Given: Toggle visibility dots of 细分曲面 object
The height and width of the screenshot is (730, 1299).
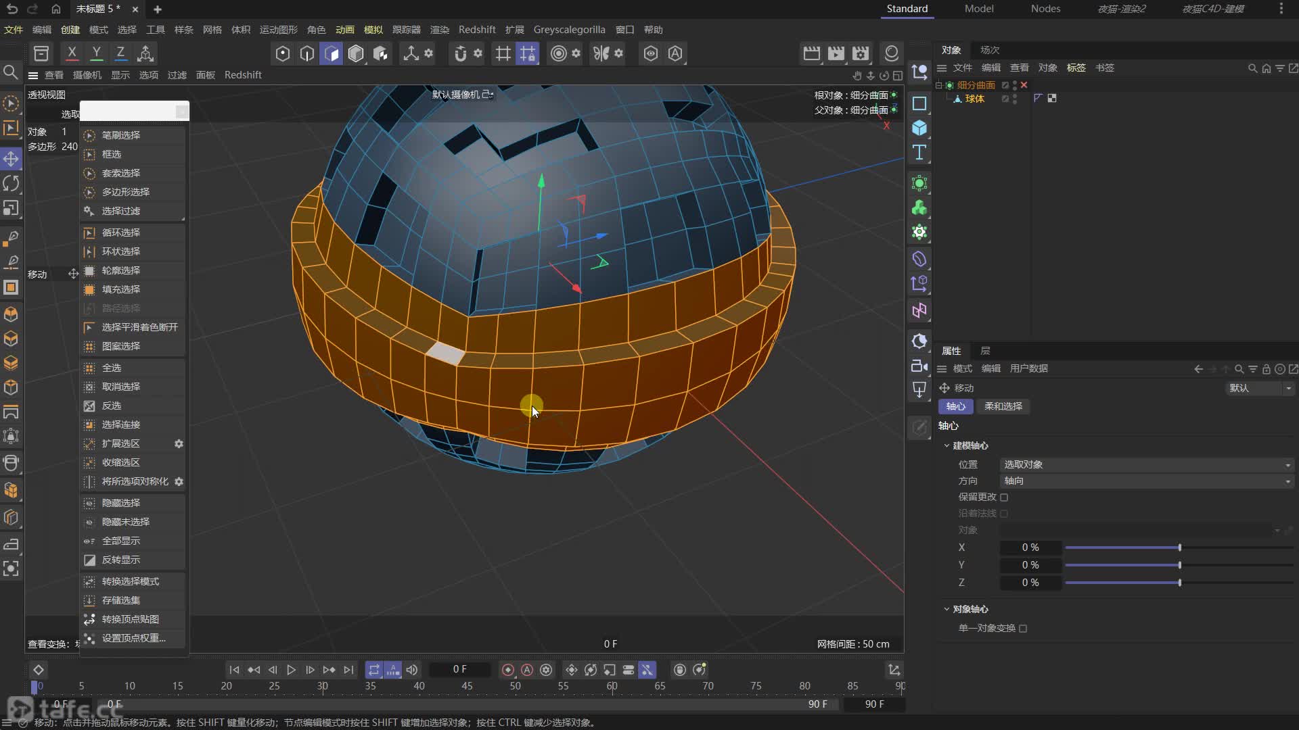Looking at the screenshot, I should click(1015, 85).
